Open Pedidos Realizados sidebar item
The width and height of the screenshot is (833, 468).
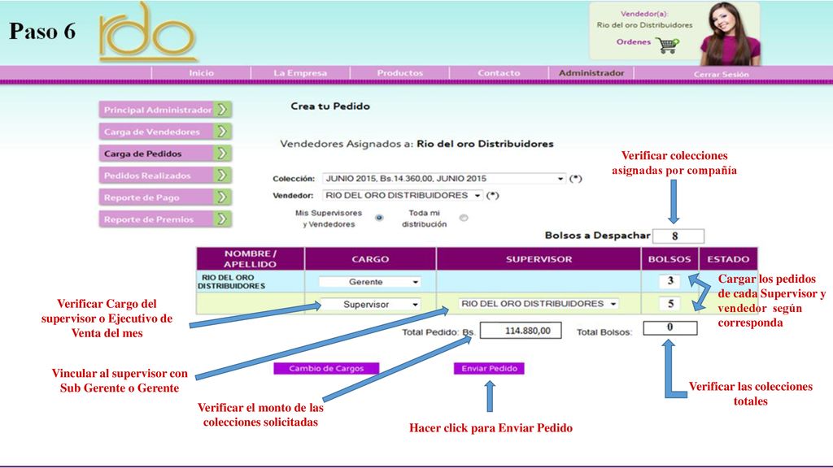164,175
